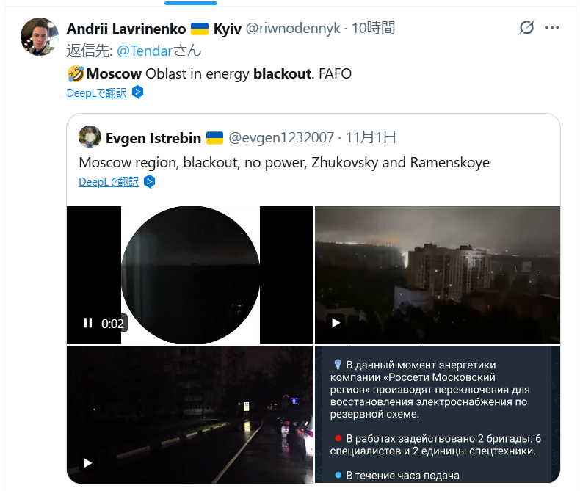Play the top-right apartment building video
580x491 pixels.
[x=336, y=323]
